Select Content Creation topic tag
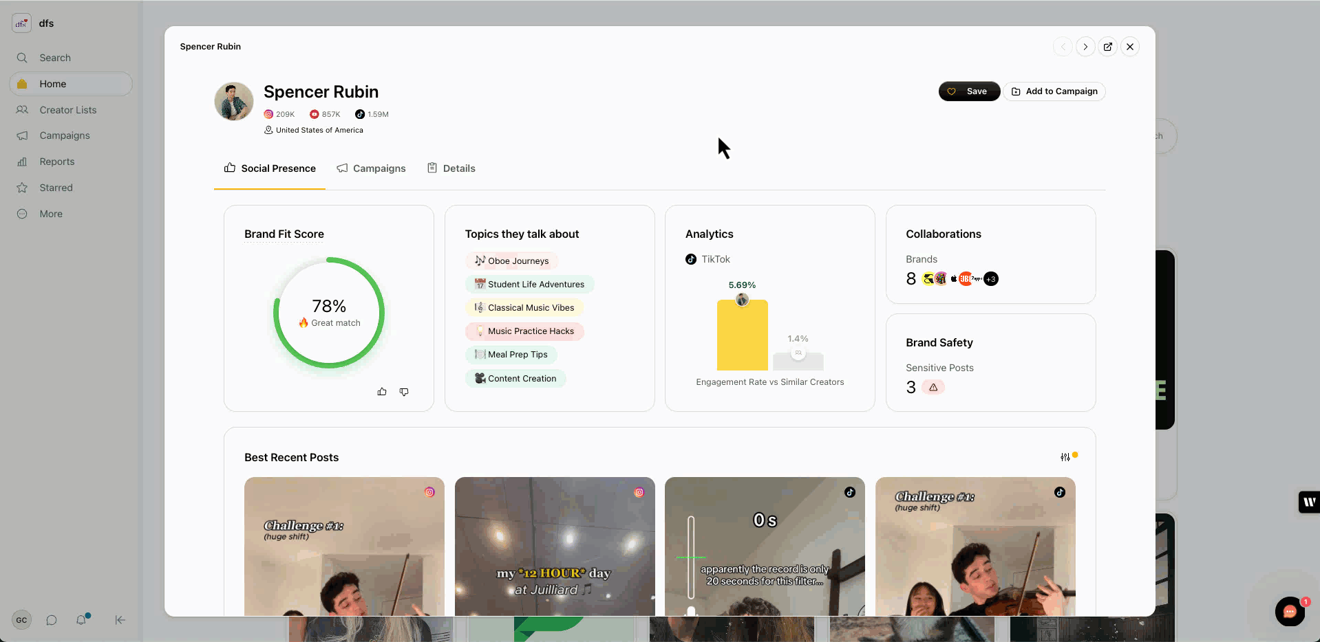Viewport: 1320px width, 642px height. coord(515,379)
